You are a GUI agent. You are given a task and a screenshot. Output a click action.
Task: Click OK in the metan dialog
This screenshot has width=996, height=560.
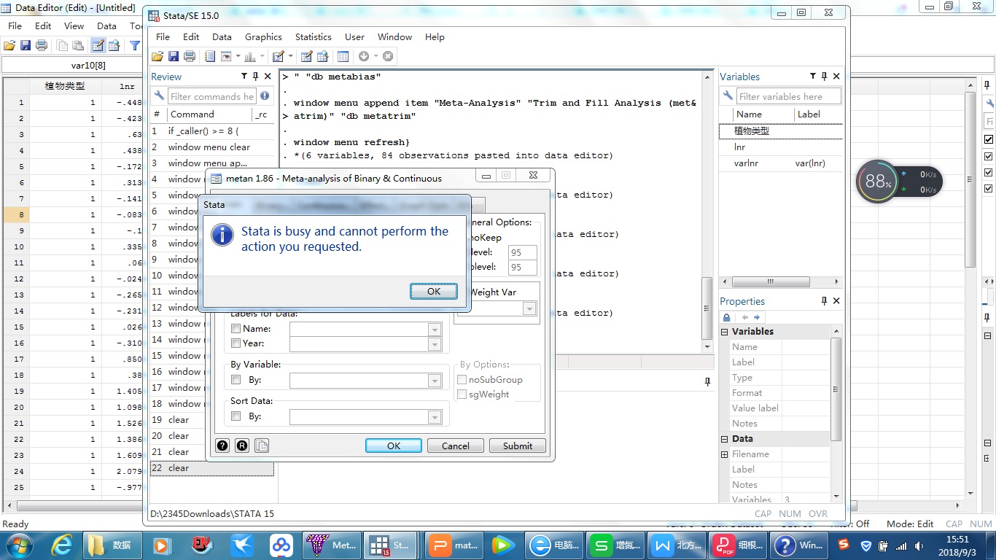394,446
